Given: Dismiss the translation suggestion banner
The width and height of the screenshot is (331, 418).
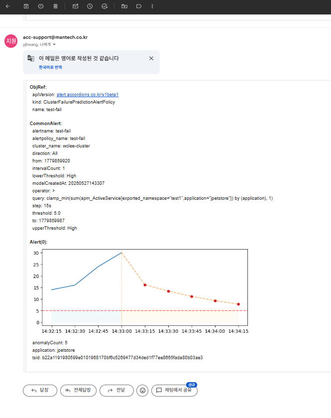Looking at the screenshot, I should (151, 58).
